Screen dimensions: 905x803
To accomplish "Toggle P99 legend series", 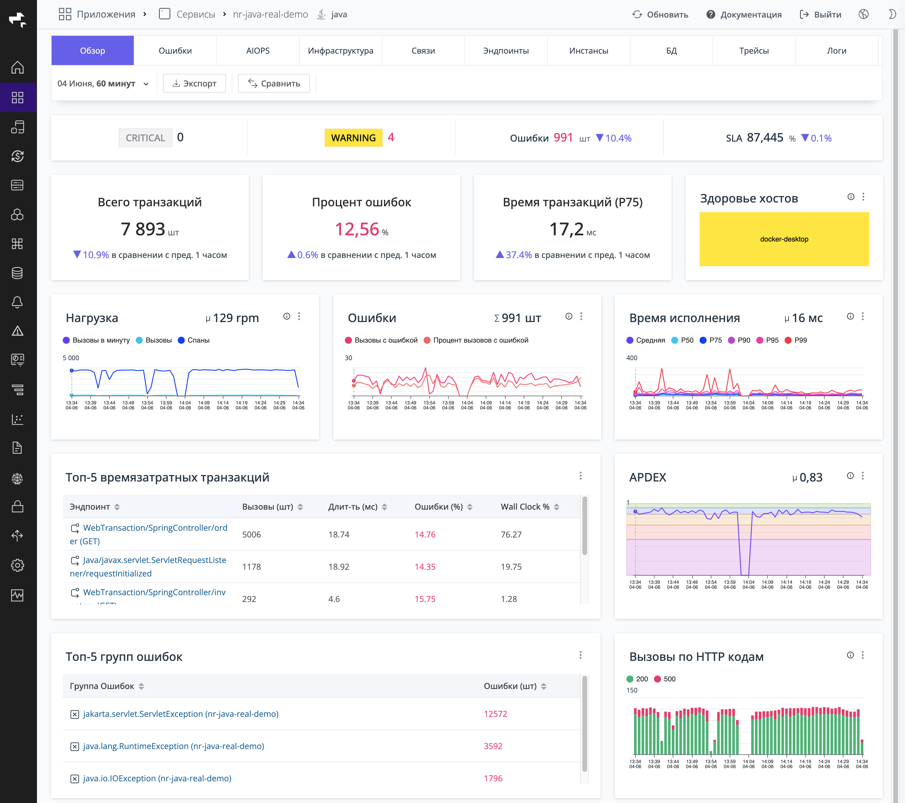I will 796,340.
